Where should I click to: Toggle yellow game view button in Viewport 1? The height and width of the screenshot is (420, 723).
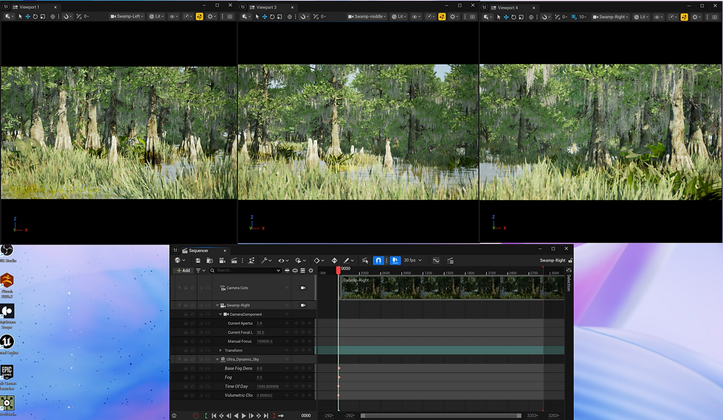click(x=199, y=16)
